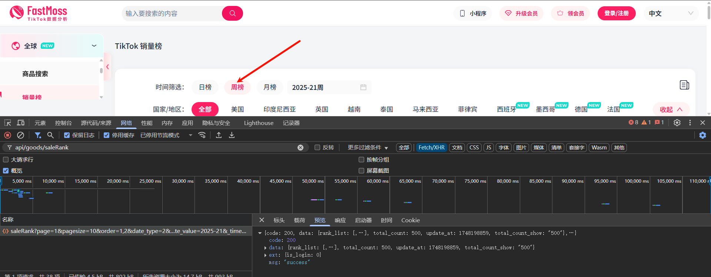Image resolution: width=711 pixels, height=277 pixels.
Task: Open the Lighthouse tab
Action: click(259, 123)
